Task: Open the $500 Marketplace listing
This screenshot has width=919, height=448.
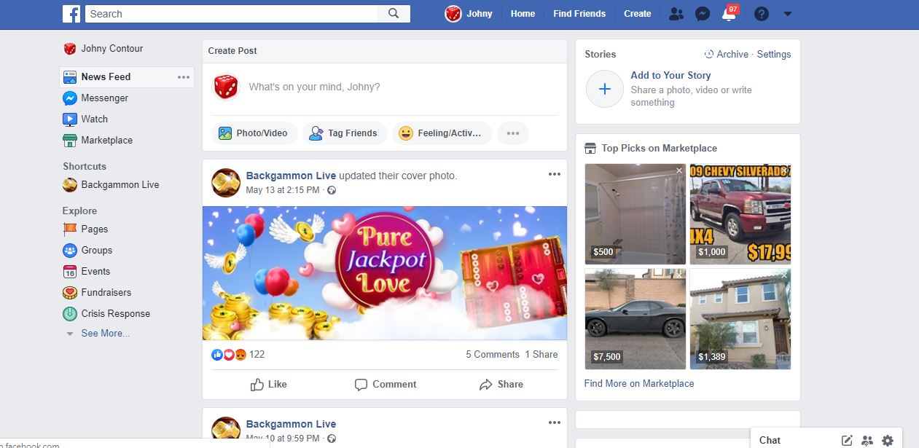Action: [636, 214]
